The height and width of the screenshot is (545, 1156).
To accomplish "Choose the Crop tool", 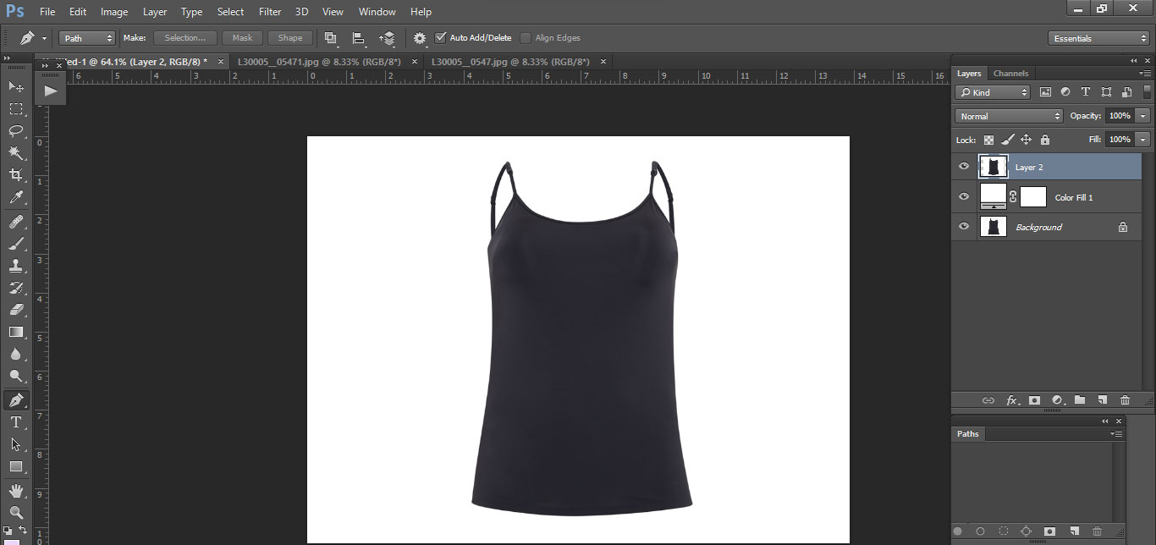I will point(16,175).
